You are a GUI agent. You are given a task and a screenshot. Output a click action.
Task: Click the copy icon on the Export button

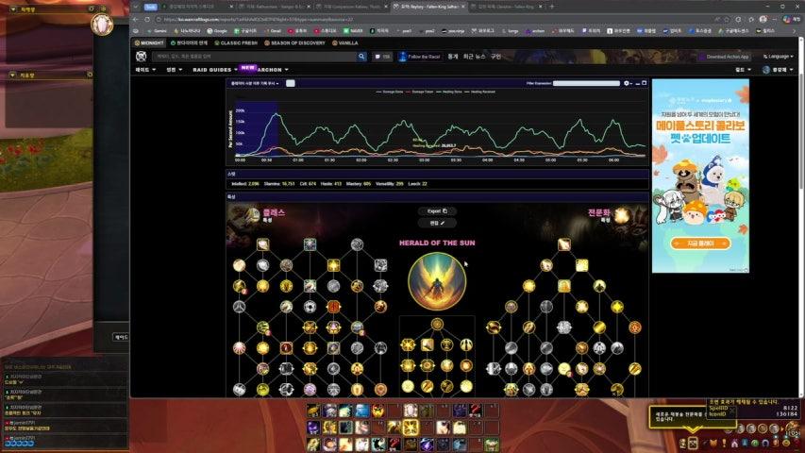(444, 211)
